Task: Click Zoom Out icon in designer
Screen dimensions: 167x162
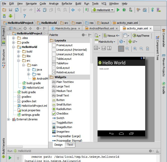Action: [141, 48]
